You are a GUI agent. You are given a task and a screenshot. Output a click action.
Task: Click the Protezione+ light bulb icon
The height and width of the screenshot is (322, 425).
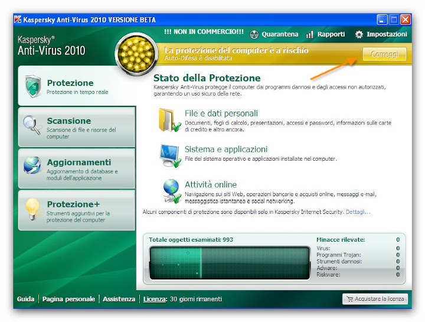[x=32, y=209]
